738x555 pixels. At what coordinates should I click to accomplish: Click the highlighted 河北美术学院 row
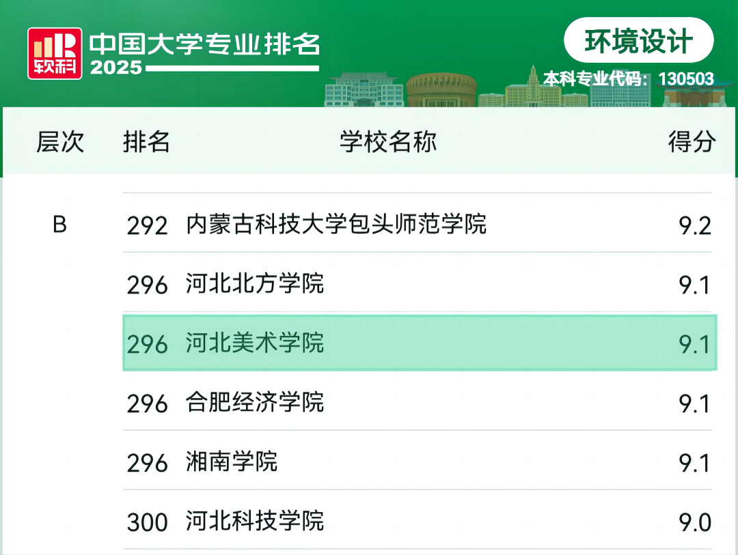(419, 343)
